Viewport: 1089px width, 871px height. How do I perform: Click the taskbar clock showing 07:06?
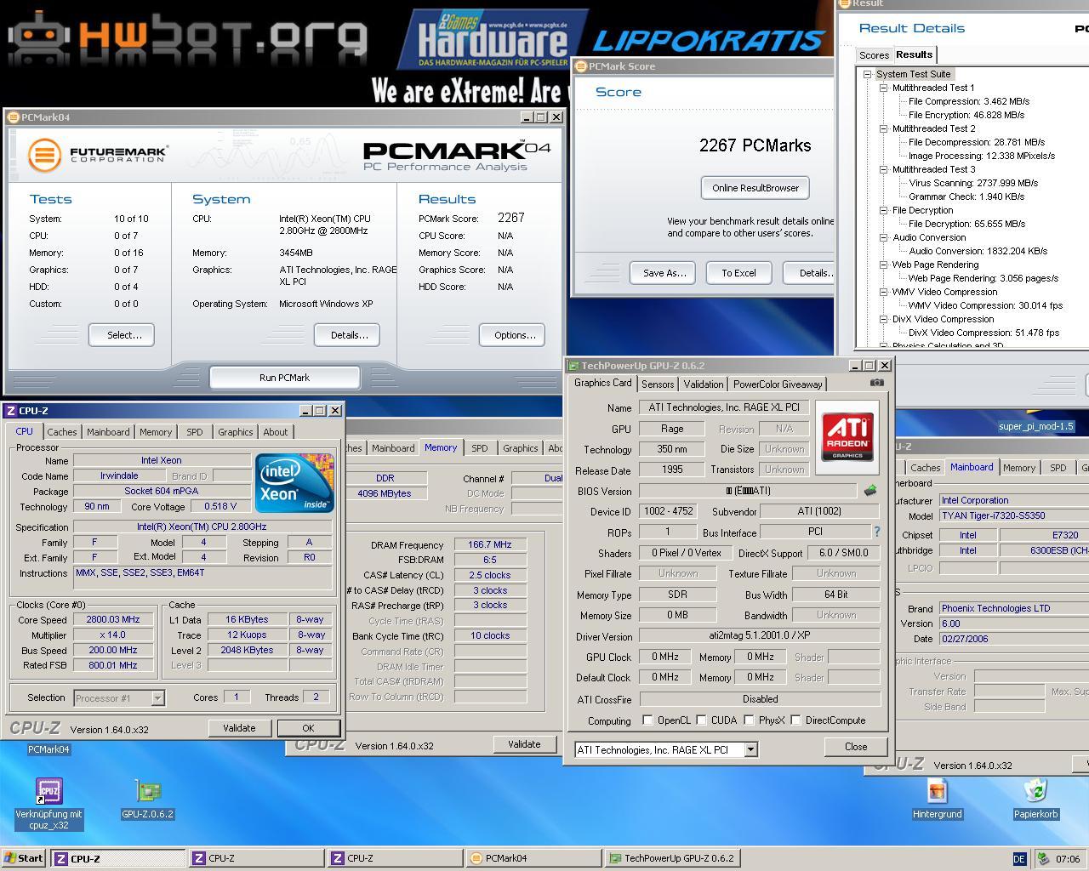(1068, 859)
